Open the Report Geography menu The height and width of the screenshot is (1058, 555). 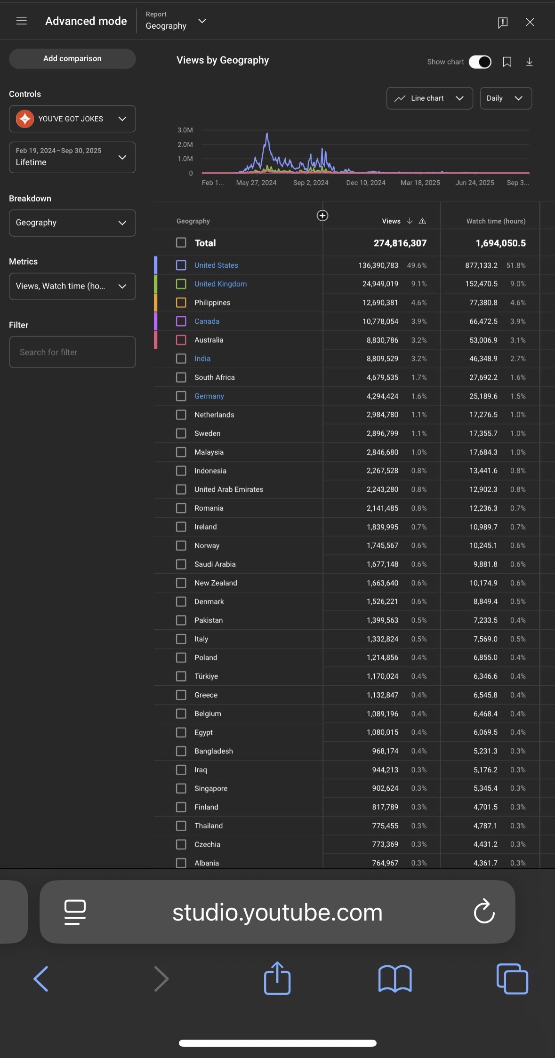(x=176, y=21)
